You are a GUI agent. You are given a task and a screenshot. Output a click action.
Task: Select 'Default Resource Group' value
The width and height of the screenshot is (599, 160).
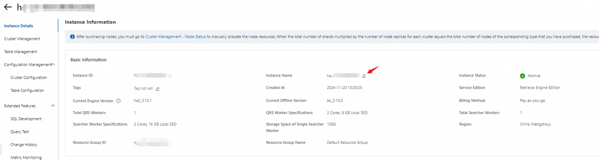347,142
